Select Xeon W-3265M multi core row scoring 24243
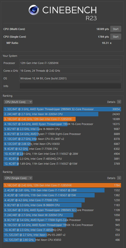Image resolution: width=126 pixels, height=248 pixels. 62,114
